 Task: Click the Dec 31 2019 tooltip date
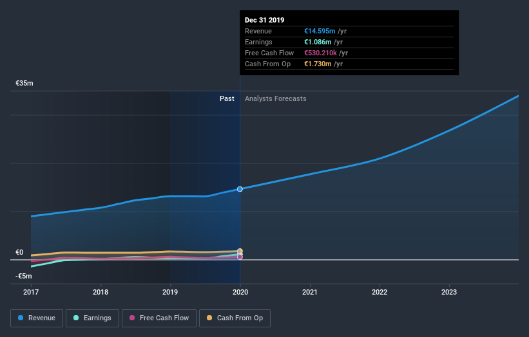[x=264, y=20]
